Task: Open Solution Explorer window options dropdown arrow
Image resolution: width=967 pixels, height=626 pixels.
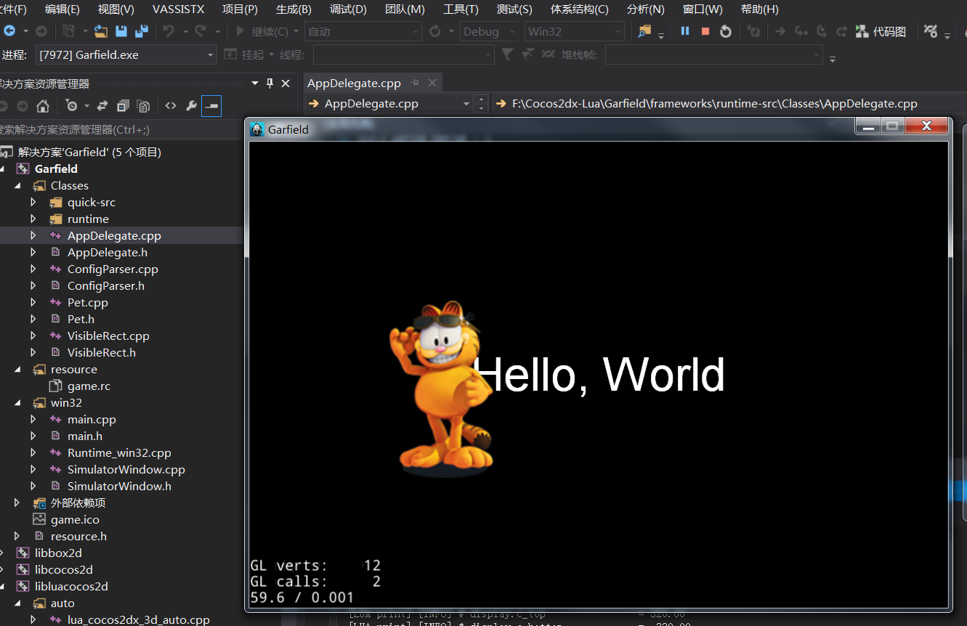Action: click(255, 84)
